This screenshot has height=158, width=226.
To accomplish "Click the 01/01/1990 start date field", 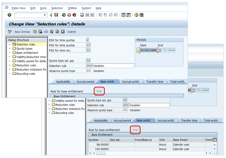I will (148, 50).
